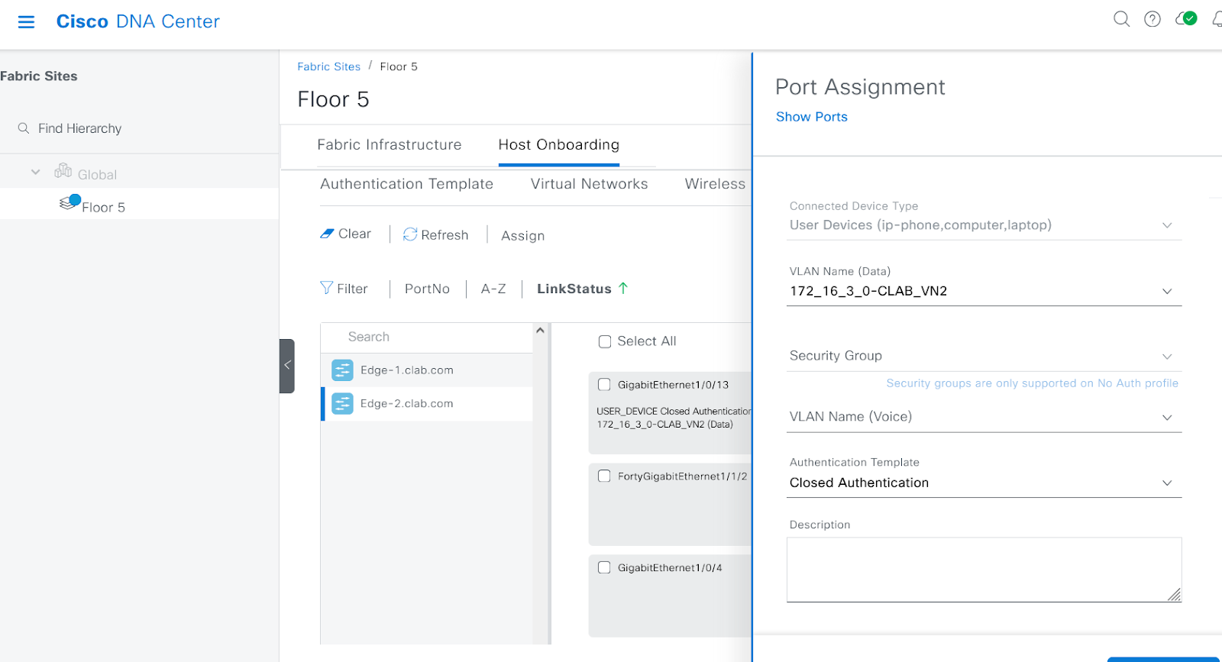This screenshot has height=662, width=1222.
Task: Click the Show Ports link
Action: click(x=812, y=117)
